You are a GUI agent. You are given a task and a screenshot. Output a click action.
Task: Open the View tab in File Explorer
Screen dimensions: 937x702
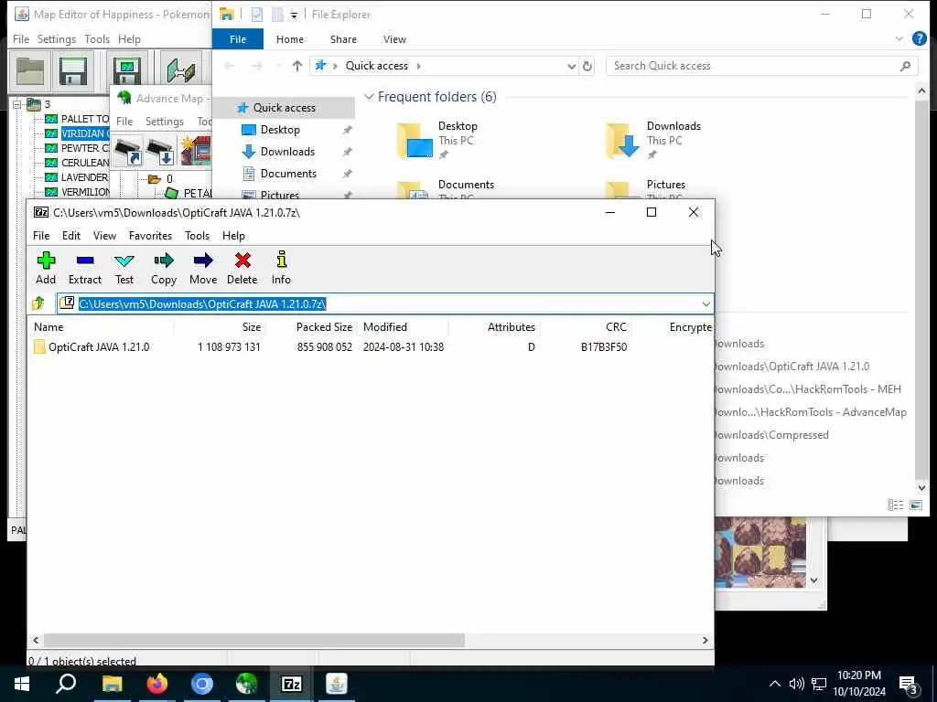pyautogui.click(x=394, y=39)
